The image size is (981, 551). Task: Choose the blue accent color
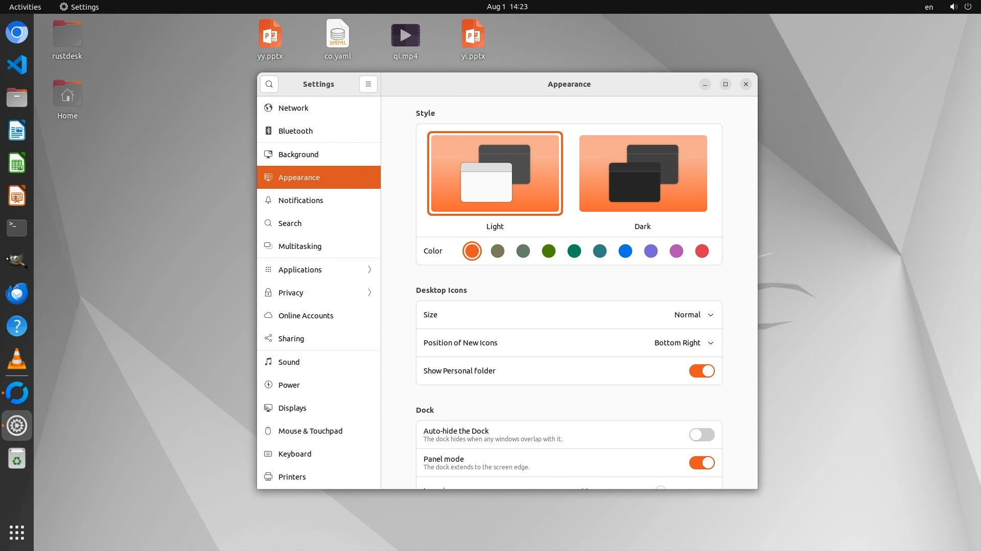[625, 251]
